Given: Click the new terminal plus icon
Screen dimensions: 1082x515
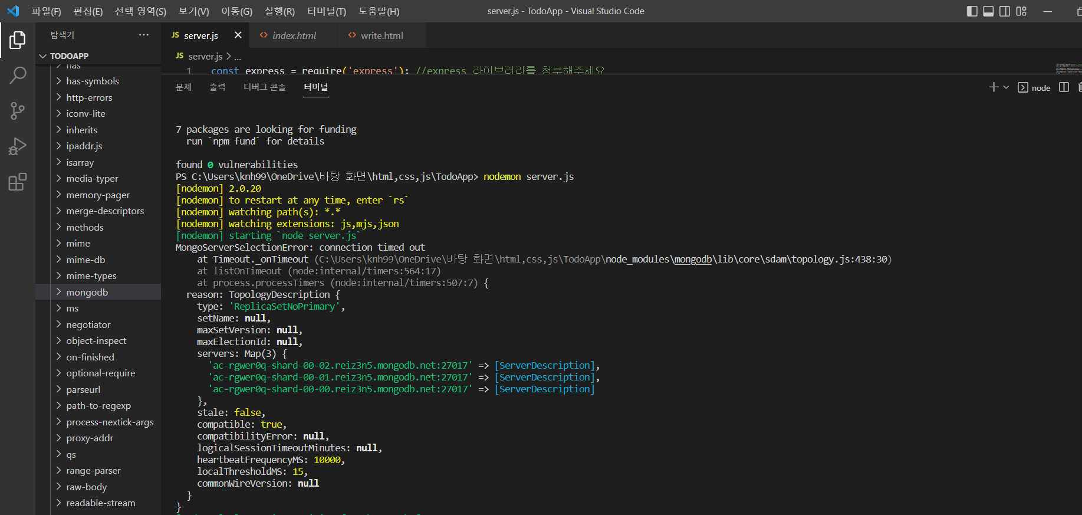Looking at the screenshot, I should point(994,87).
